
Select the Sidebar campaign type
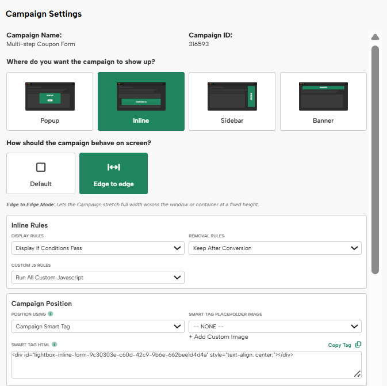point(232,101)
